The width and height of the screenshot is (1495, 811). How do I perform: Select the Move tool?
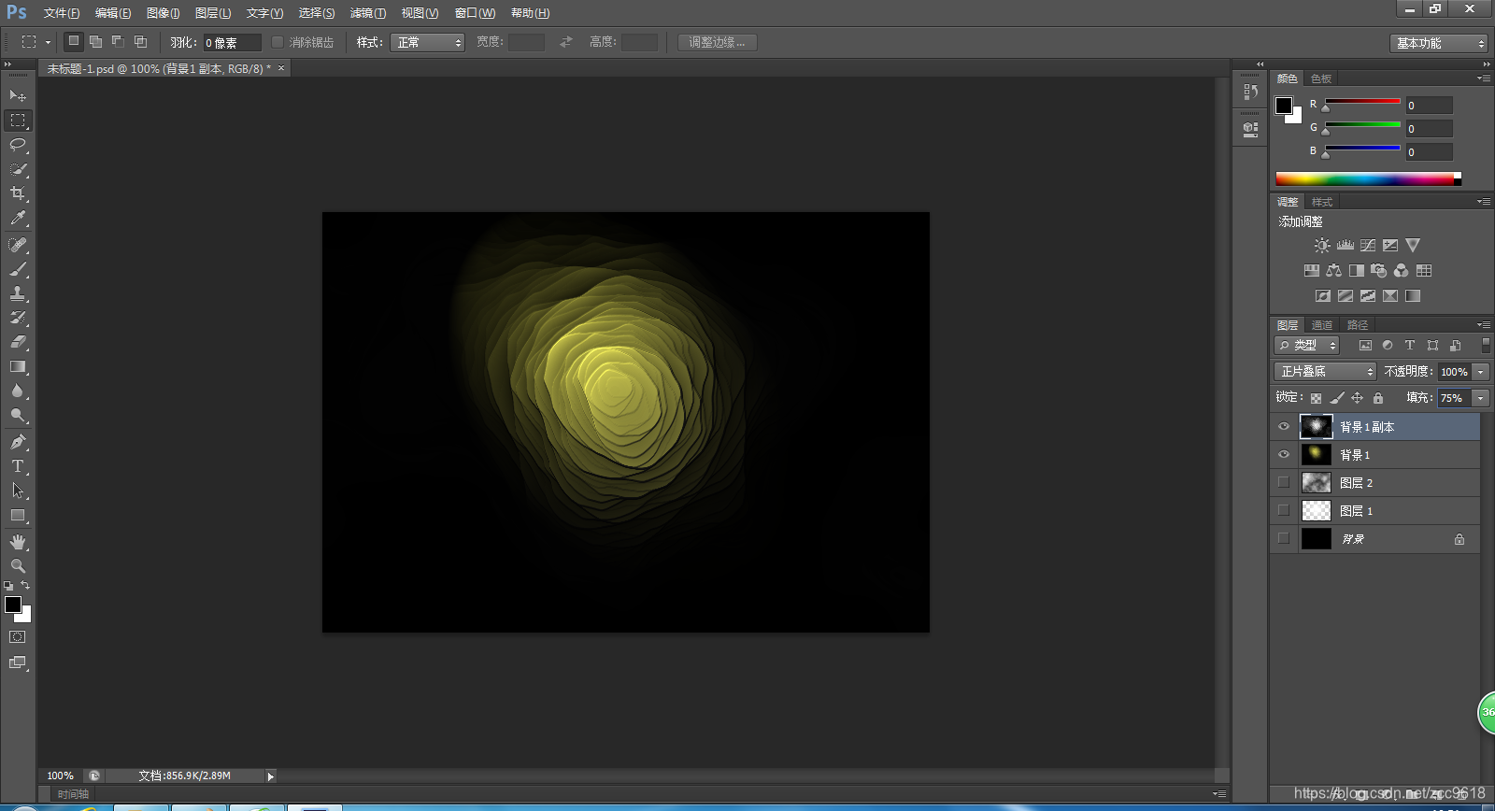point(18,96)
